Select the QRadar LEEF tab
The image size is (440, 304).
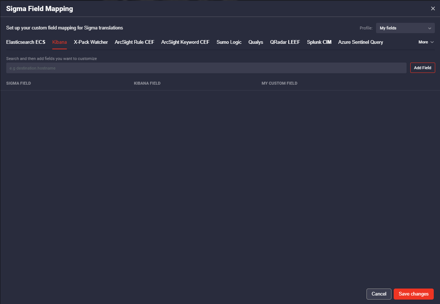285,42
